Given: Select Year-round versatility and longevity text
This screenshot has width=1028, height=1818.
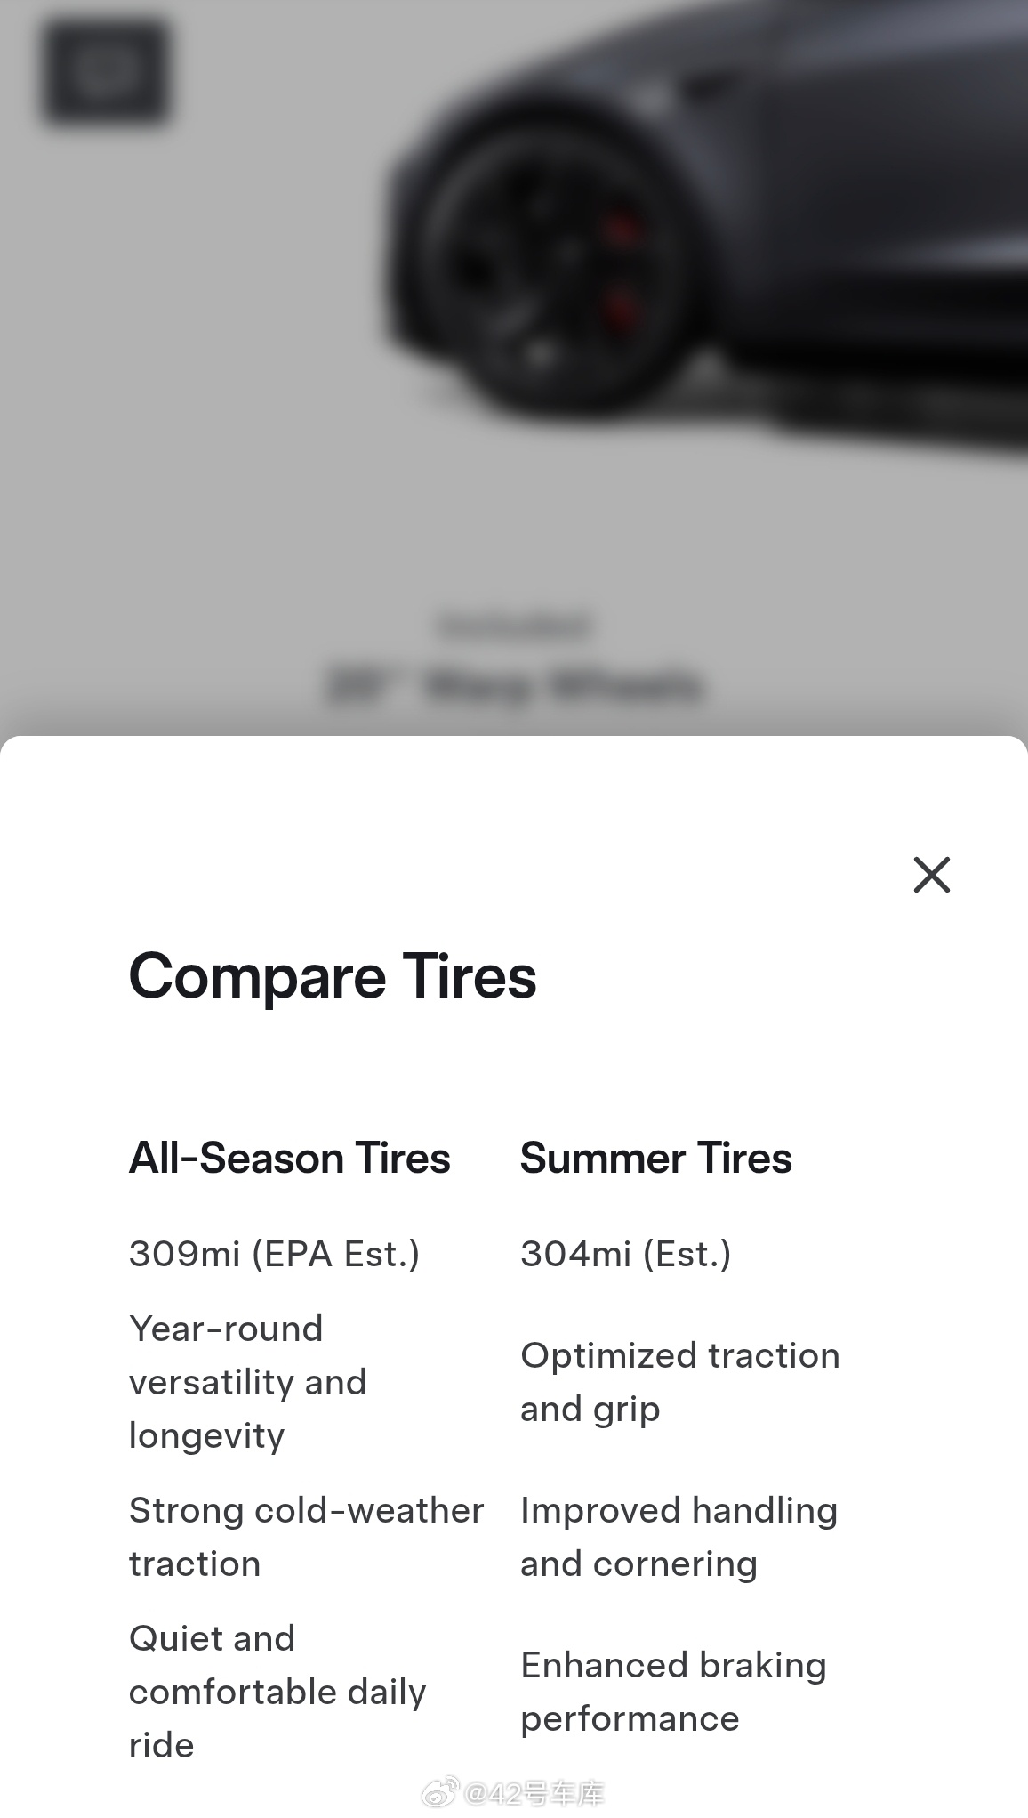Looking at the screenshot, I should [x=248, y=1382].
